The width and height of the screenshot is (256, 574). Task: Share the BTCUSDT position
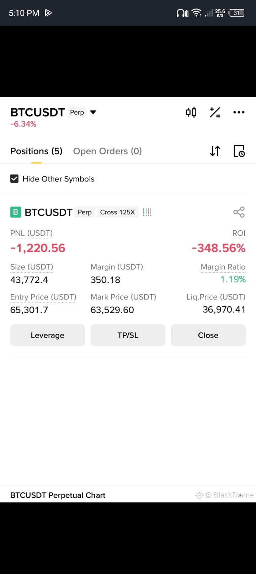point(239,212)
